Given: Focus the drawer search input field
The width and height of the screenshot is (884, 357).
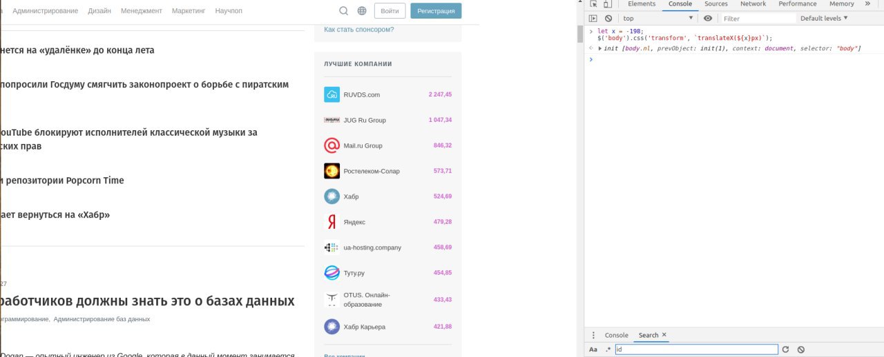Looking at the screenshot, I should point(696,349).
